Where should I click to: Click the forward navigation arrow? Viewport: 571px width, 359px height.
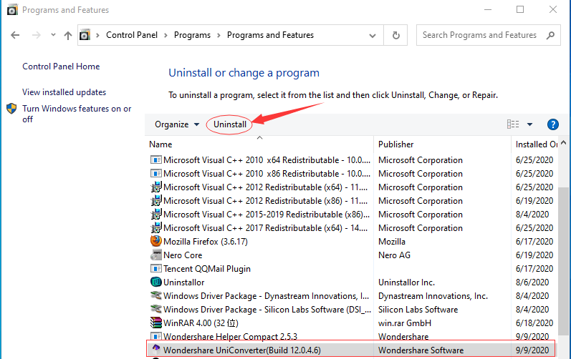tap(36, 35)
